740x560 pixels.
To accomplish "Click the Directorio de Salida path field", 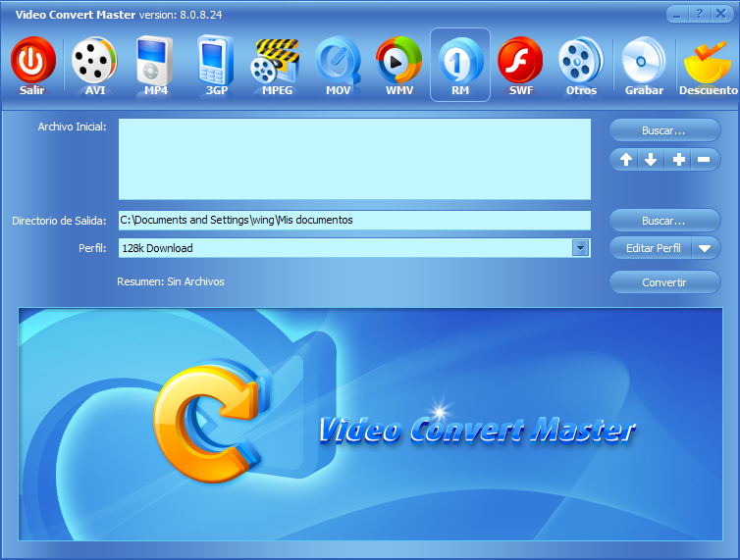I will coord(354,221).
